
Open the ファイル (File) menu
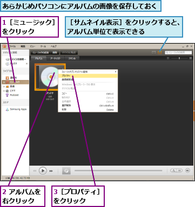point(12,46)
